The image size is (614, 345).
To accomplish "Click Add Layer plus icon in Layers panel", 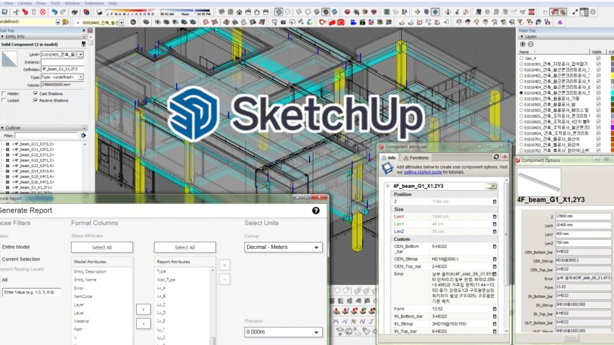I will (x=522, y=44).
